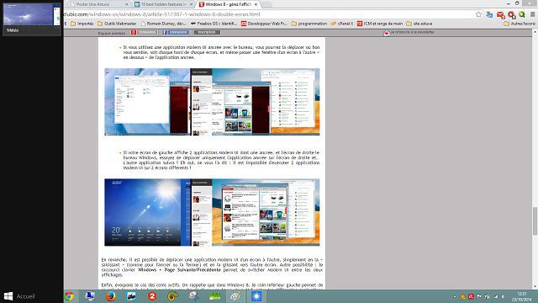Open Google Chrome from the taskbar
The image size is (538, 303).
tap(69, 296)
